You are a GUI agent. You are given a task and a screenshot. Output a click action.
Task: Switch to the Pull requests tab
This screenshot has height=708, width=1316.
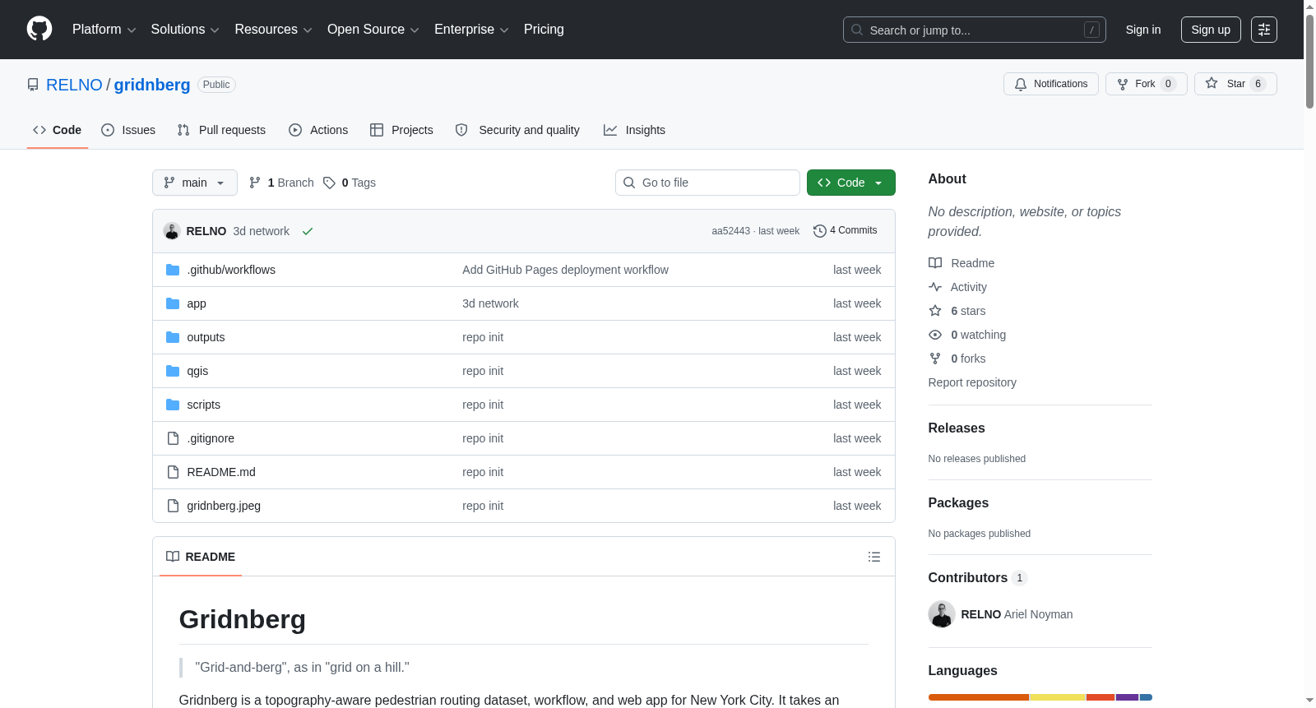pos(221,130)
